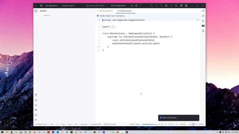Open Search Everywhere magnifier icon
Viewport: 239px width, 134px height.
pyautogui.click(x=176, y=6)
